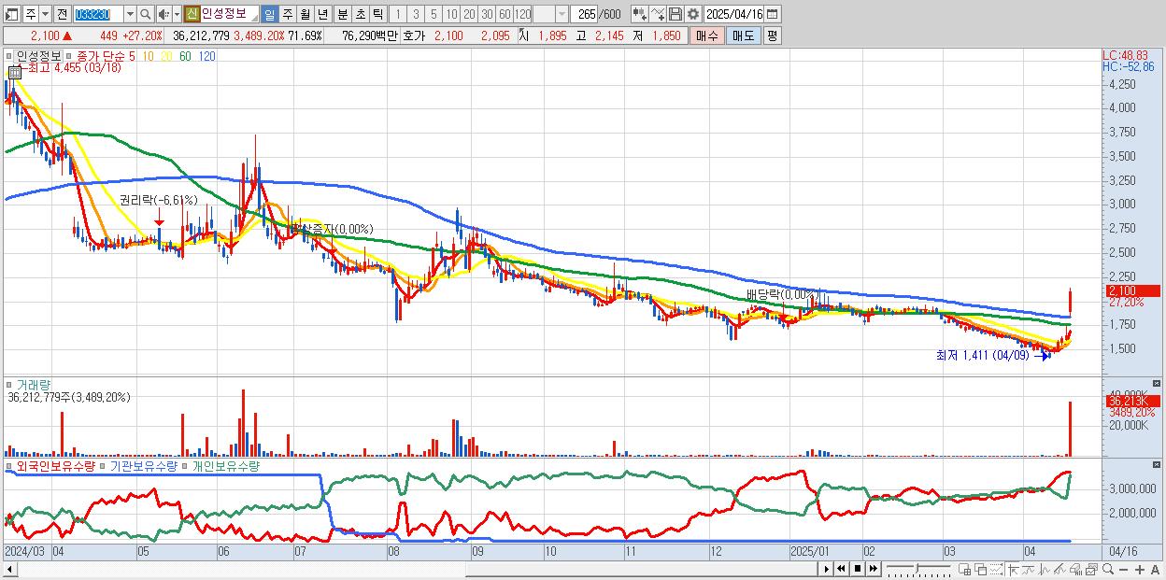Open the 주 type dropdown arrow
The image size is (1166, 580).
click(x=46, y=14)
